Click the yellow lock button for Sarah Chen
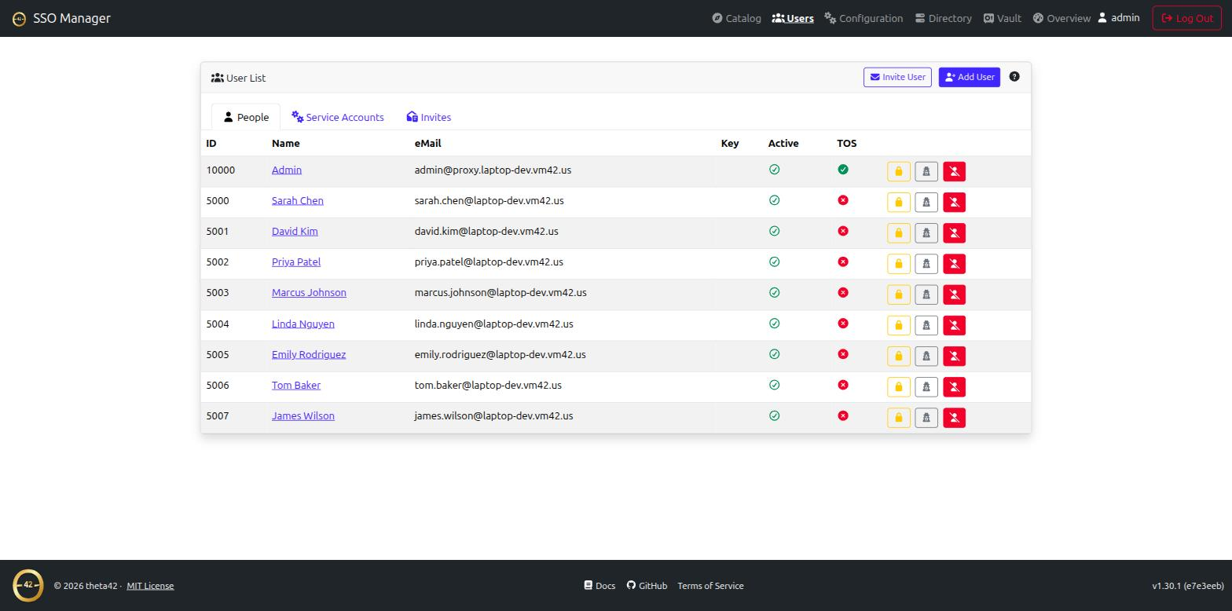 [899, 202]
